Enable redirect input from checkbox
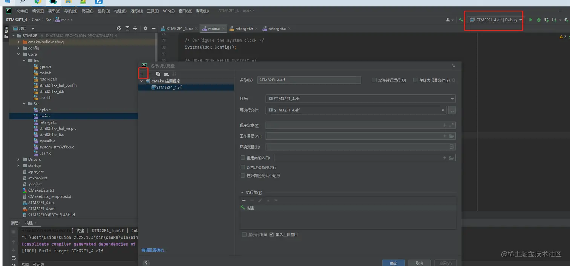The image size is (570, 266). coord(243,158)
